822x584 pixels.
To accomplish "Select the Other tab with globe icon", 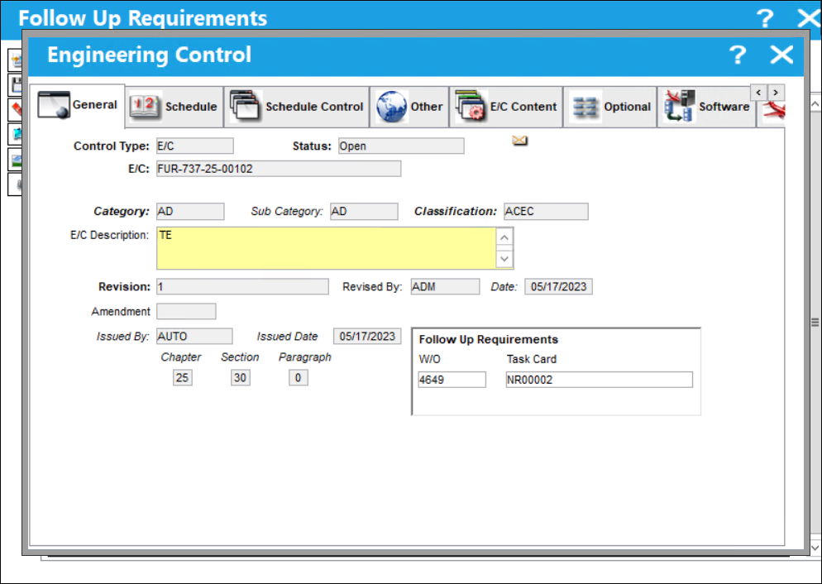I will pyautogui.click(x=409, y=107).
